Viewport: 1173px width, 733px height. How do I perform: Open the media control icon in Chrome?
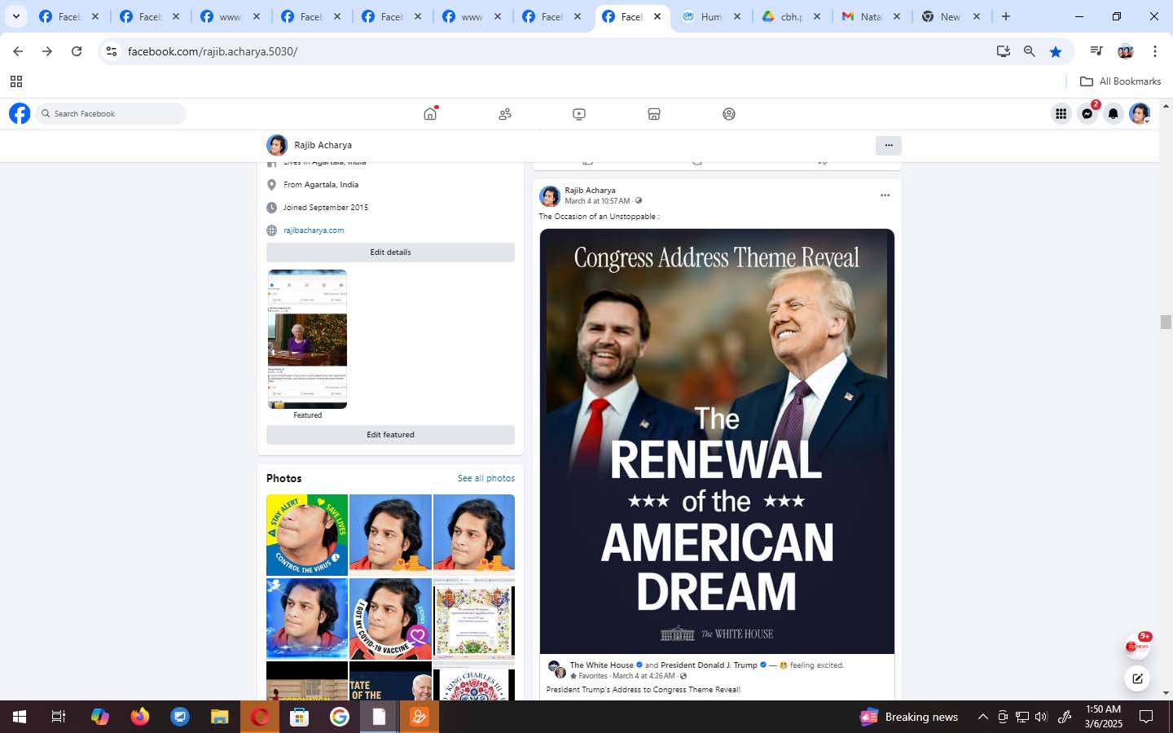1096,51
